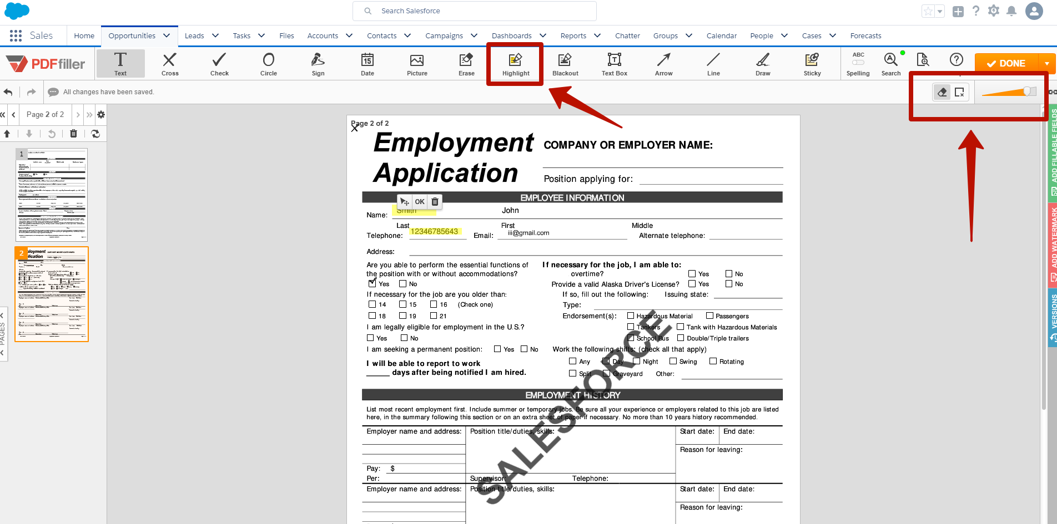Open the Reports tab

pyautogui.click(x=573, y=35)
